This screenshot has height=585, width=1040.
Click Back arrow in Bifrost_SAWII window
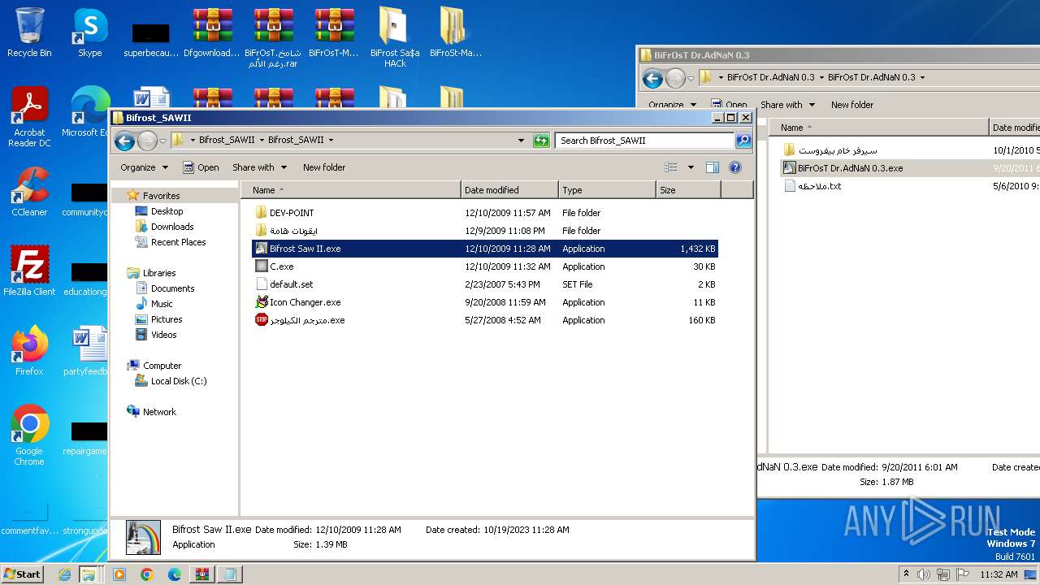(x=124, y=141)
